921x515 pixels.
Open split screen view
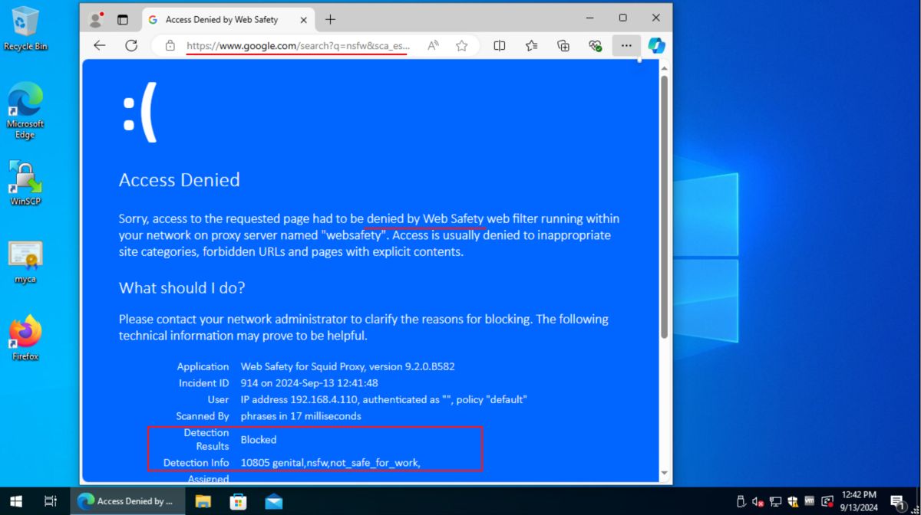pos(500,46)
